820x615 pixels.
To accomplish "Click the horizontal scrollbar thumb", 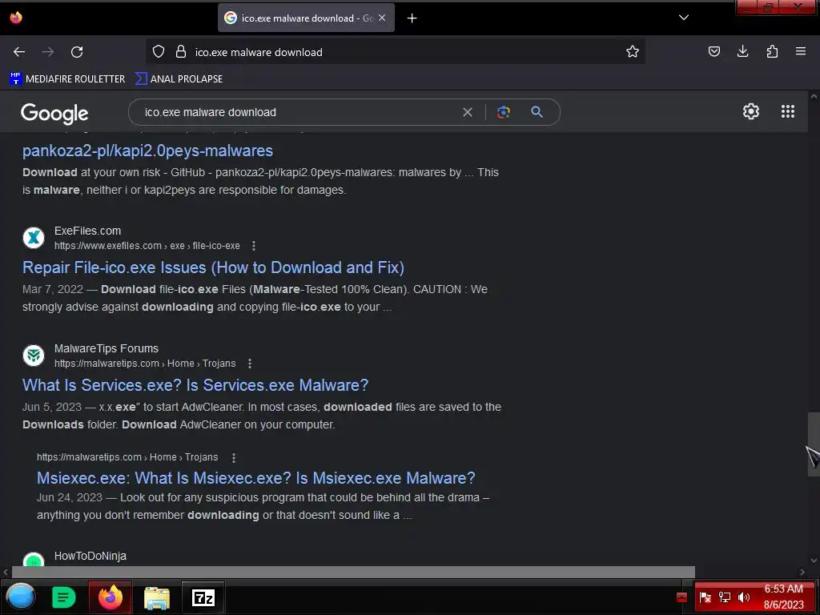I will (x=353, y=572).
